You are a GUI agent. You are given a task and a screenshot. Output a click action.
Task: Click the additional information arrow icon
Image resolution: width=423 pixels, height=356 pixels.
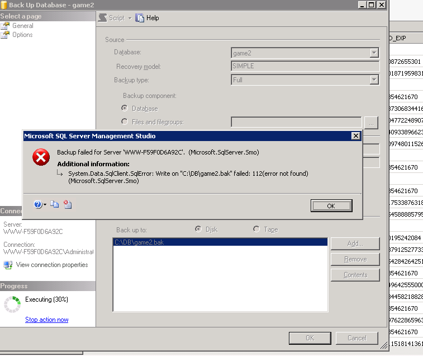pyautogui.click(x=60, y=173)
